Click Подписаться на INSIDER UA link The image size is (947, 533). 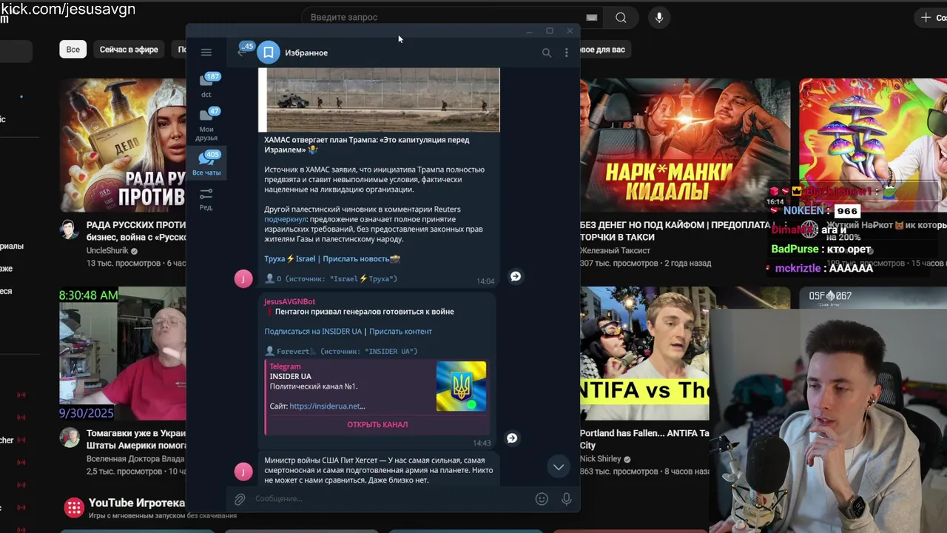pos(313,332)
